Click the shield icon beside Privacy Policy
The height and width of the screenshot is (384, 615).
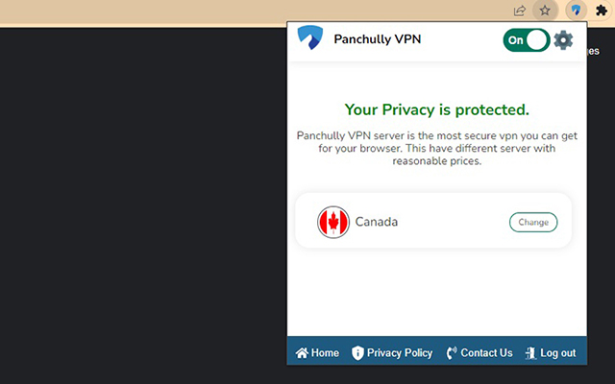(357, 353)
